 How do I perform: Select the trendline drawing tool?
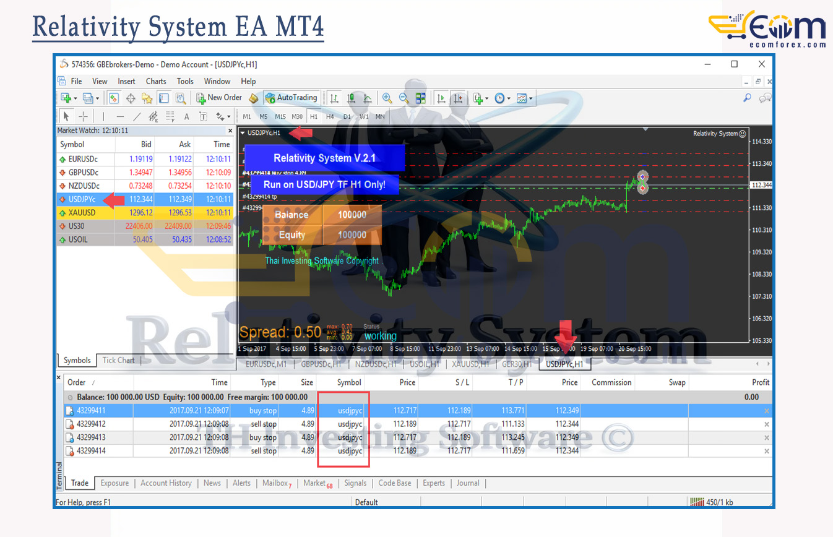(x=137, y=116)
